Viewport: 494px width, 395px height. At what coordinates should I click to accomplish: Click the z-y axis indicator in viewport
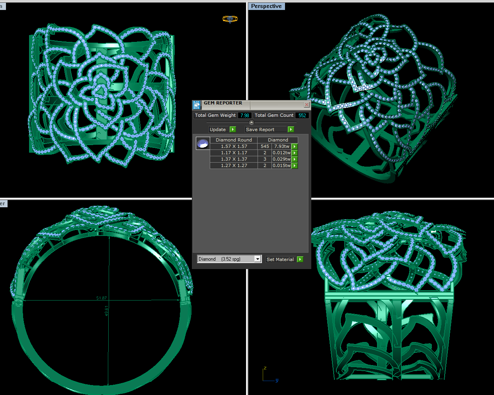click(270, 375)
